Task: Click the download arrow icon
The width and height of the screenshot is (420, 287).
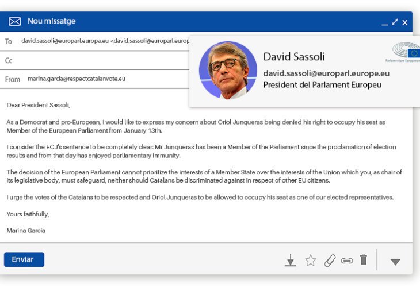Action: tap(291, 261)
